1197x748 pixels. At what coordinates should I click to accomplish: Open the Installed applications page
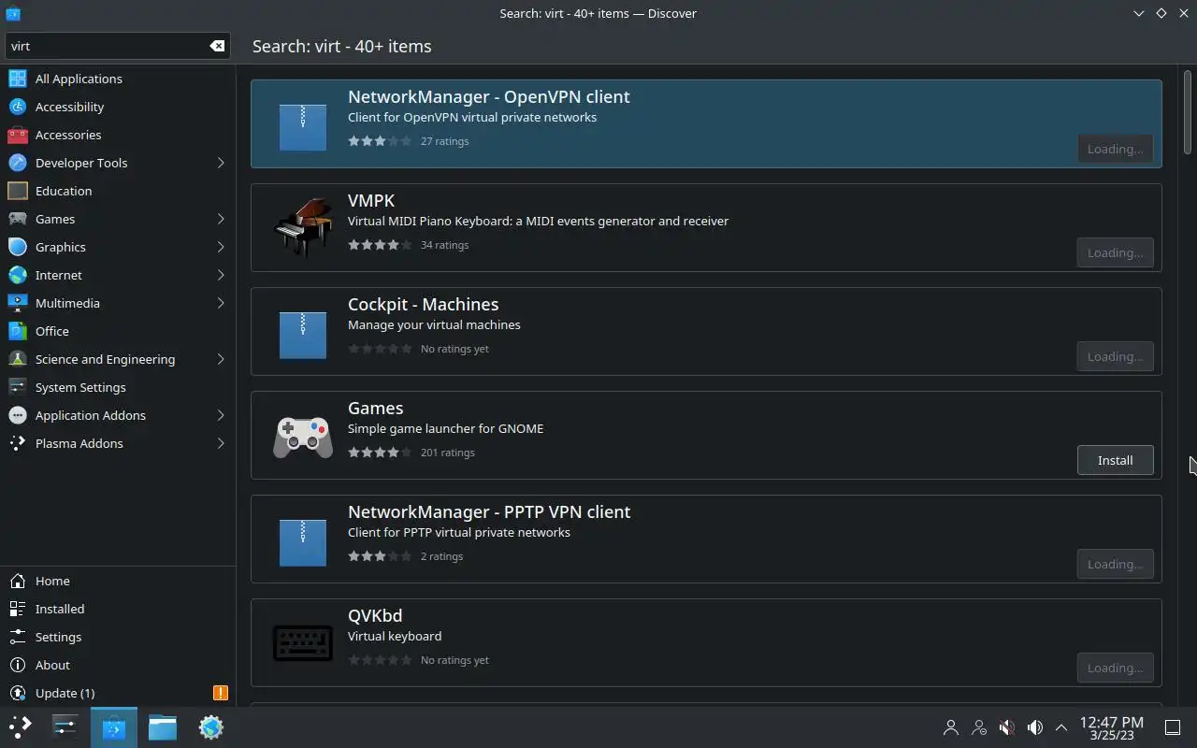(118, 609)
